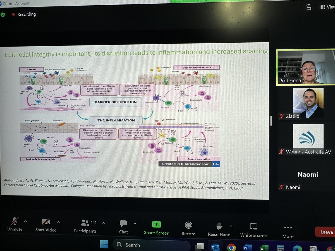The width and height of the screenshot is (335, 251).
Task: Click the TH2 INFLAMMATION box on slide
Action: coord(116,120)
